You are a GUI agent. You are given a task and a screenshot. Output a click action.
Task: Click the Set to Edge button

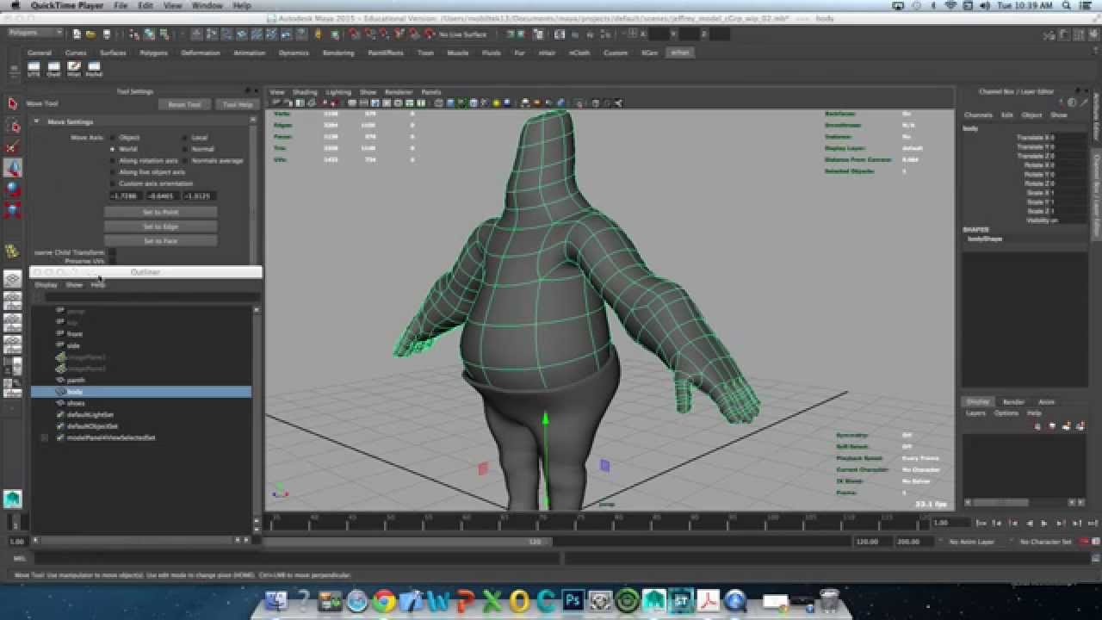(x=161, y=226)
